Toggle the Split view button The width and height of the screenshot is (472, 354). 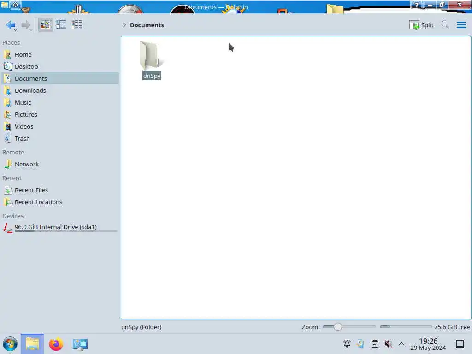click(421, 25)
